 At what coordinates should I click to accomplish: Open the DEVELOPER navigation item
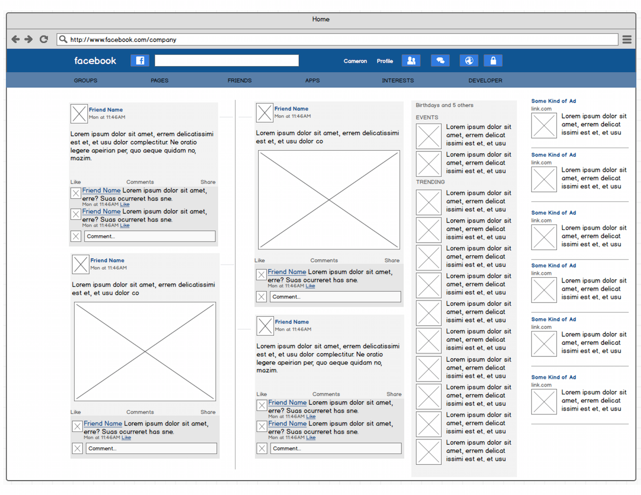click(485, 80)
